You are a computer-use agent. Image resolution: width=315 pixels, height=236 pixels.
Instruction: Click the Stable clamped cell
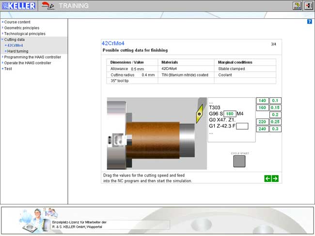(x=245, y=69)
